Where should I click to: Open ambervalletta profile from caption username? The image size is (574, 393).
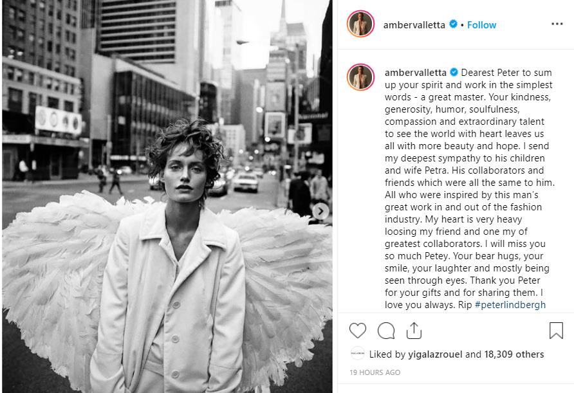pyautogui.click(x=416, y=73)
